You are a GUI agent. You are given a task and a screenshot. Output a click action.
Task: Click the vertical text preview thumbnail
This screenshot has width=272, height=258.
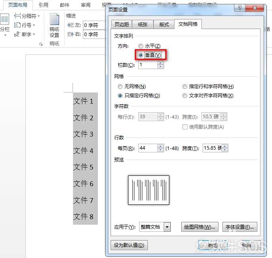tap(149, 190)
